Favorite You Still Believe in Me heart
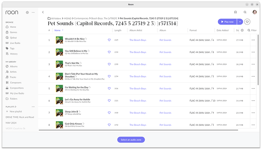 coord(109,52)
